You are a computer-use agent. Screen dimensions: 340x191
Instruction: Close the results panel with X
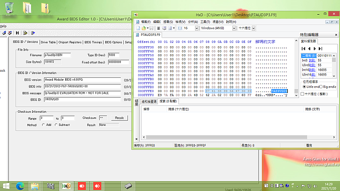pyautogui.click(x=136, y=139)
